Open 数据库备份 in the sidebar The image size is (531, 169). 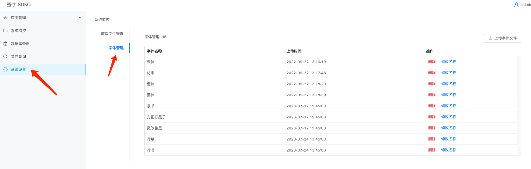[20, 44]
